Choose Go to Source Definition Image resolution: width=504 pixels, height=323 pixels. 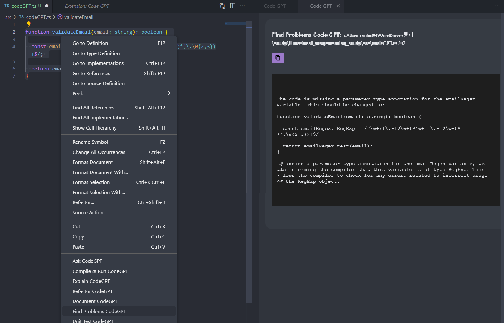pos(119,83)
